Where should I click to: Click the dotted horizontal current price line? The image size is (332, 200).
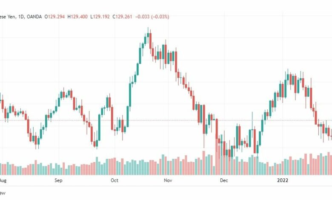pos(166,120)
